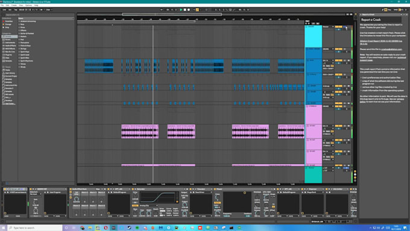Click the Stop button in transport

click(x=185, y=10)
